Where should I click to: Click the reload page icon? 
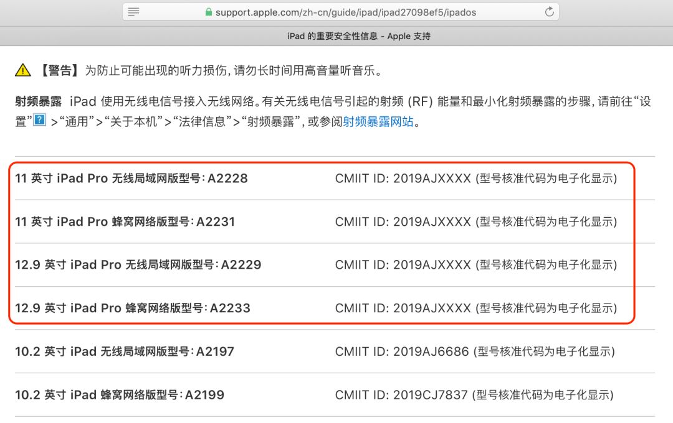click(x=549, y=12)
